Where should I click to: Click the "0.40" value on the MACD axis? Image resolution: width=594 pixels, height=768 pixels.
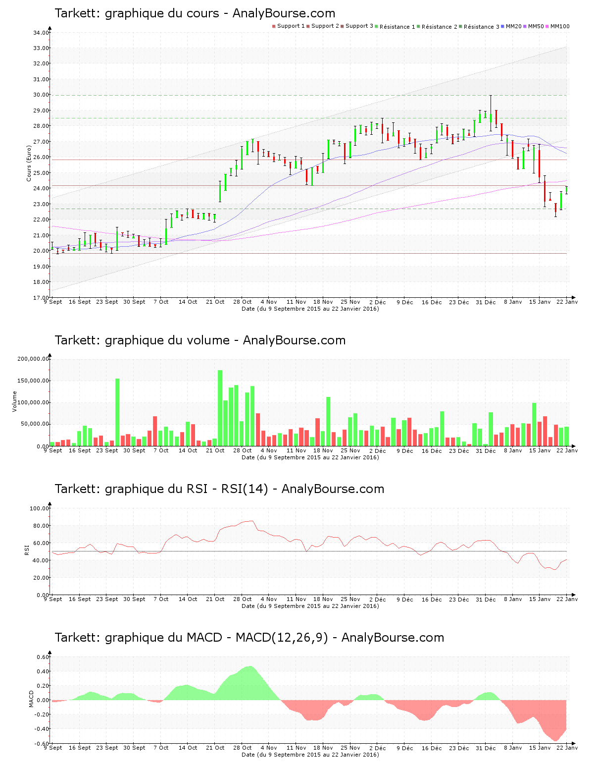click(x=43, y=672)
